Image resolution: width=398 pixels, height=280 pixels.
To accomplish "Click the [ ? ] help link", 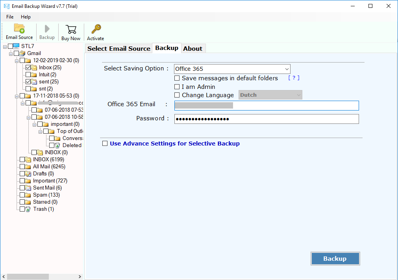I will pos(294,78).
